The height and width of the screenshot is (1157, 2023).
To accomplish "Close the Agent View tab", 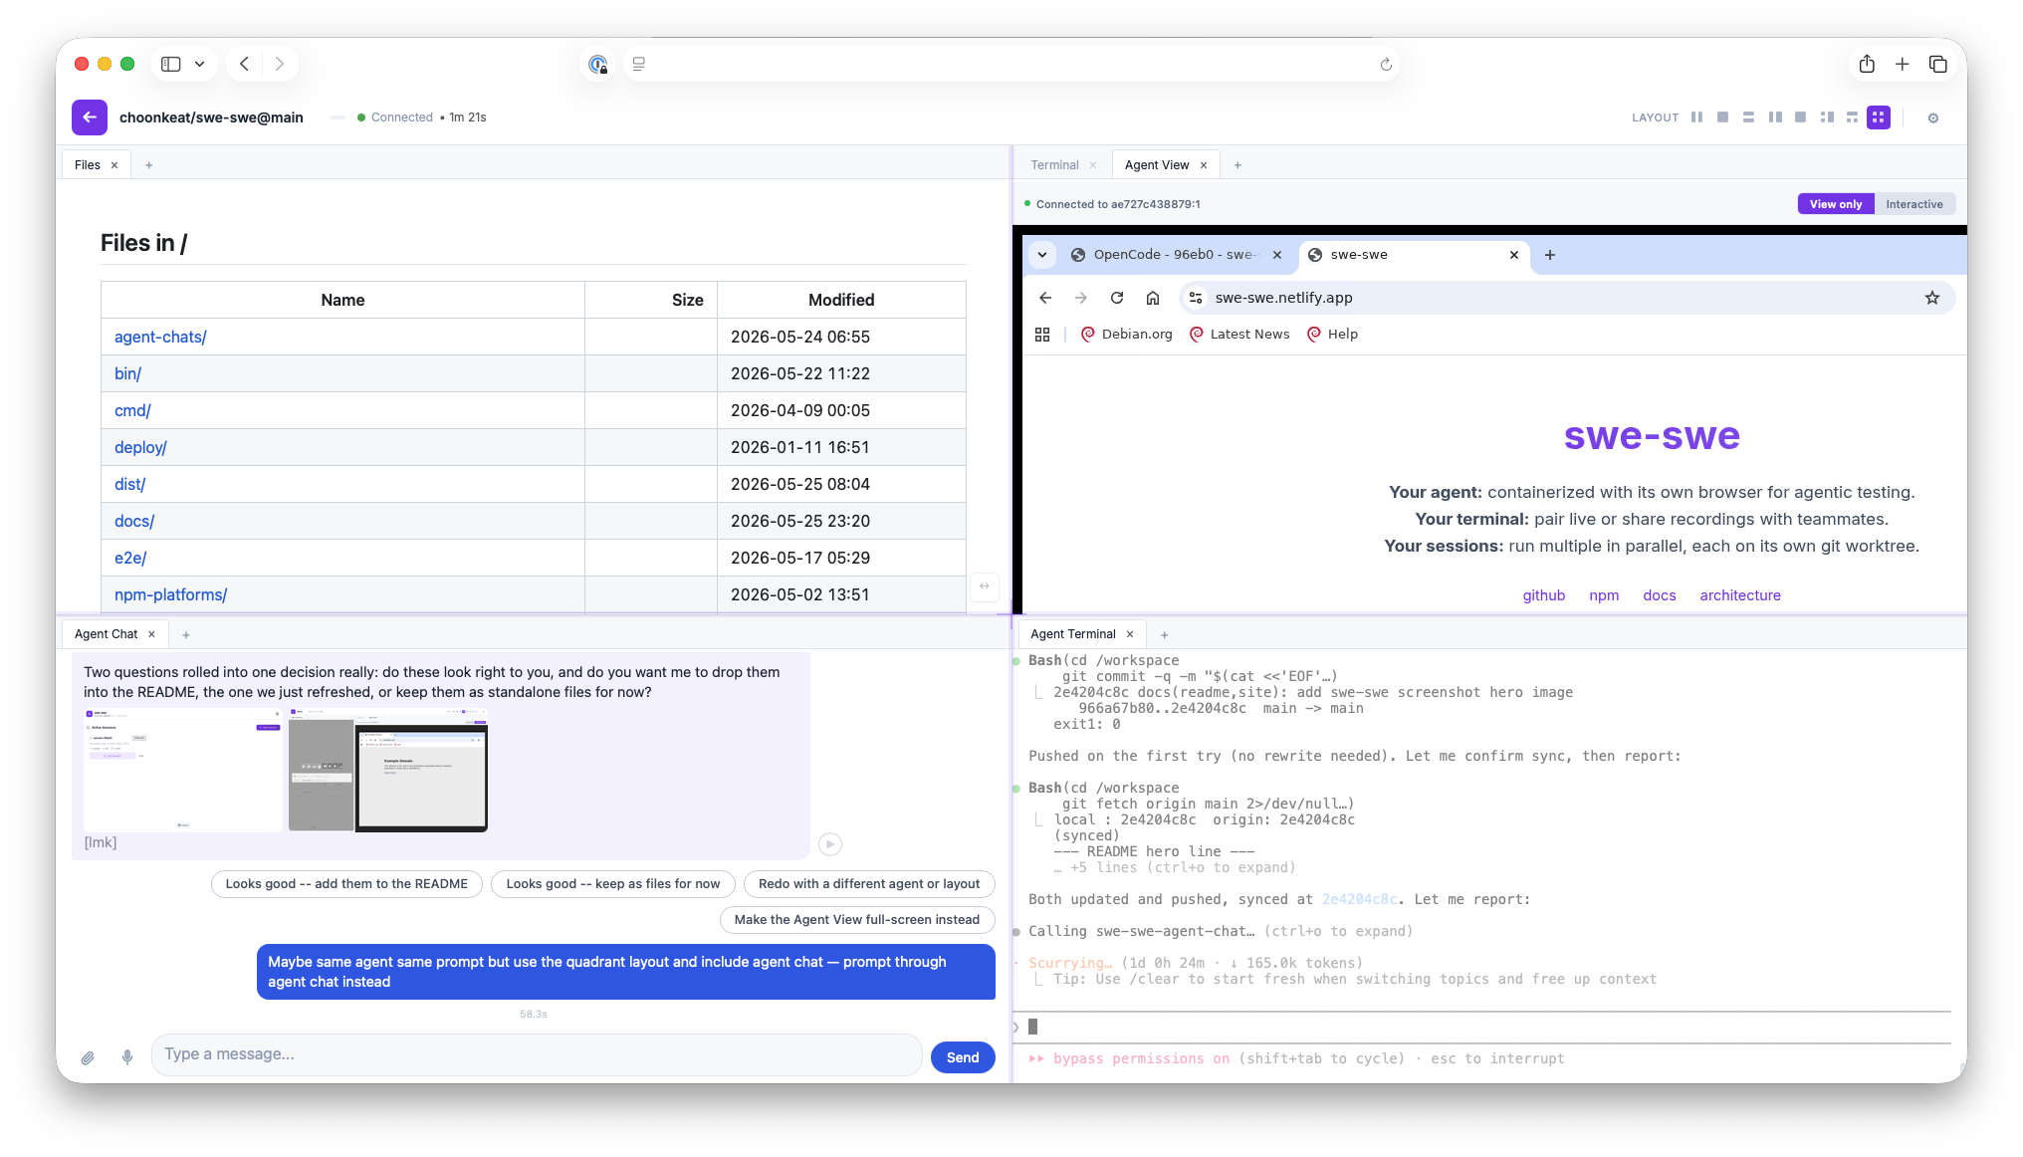I will (1203, 165).
